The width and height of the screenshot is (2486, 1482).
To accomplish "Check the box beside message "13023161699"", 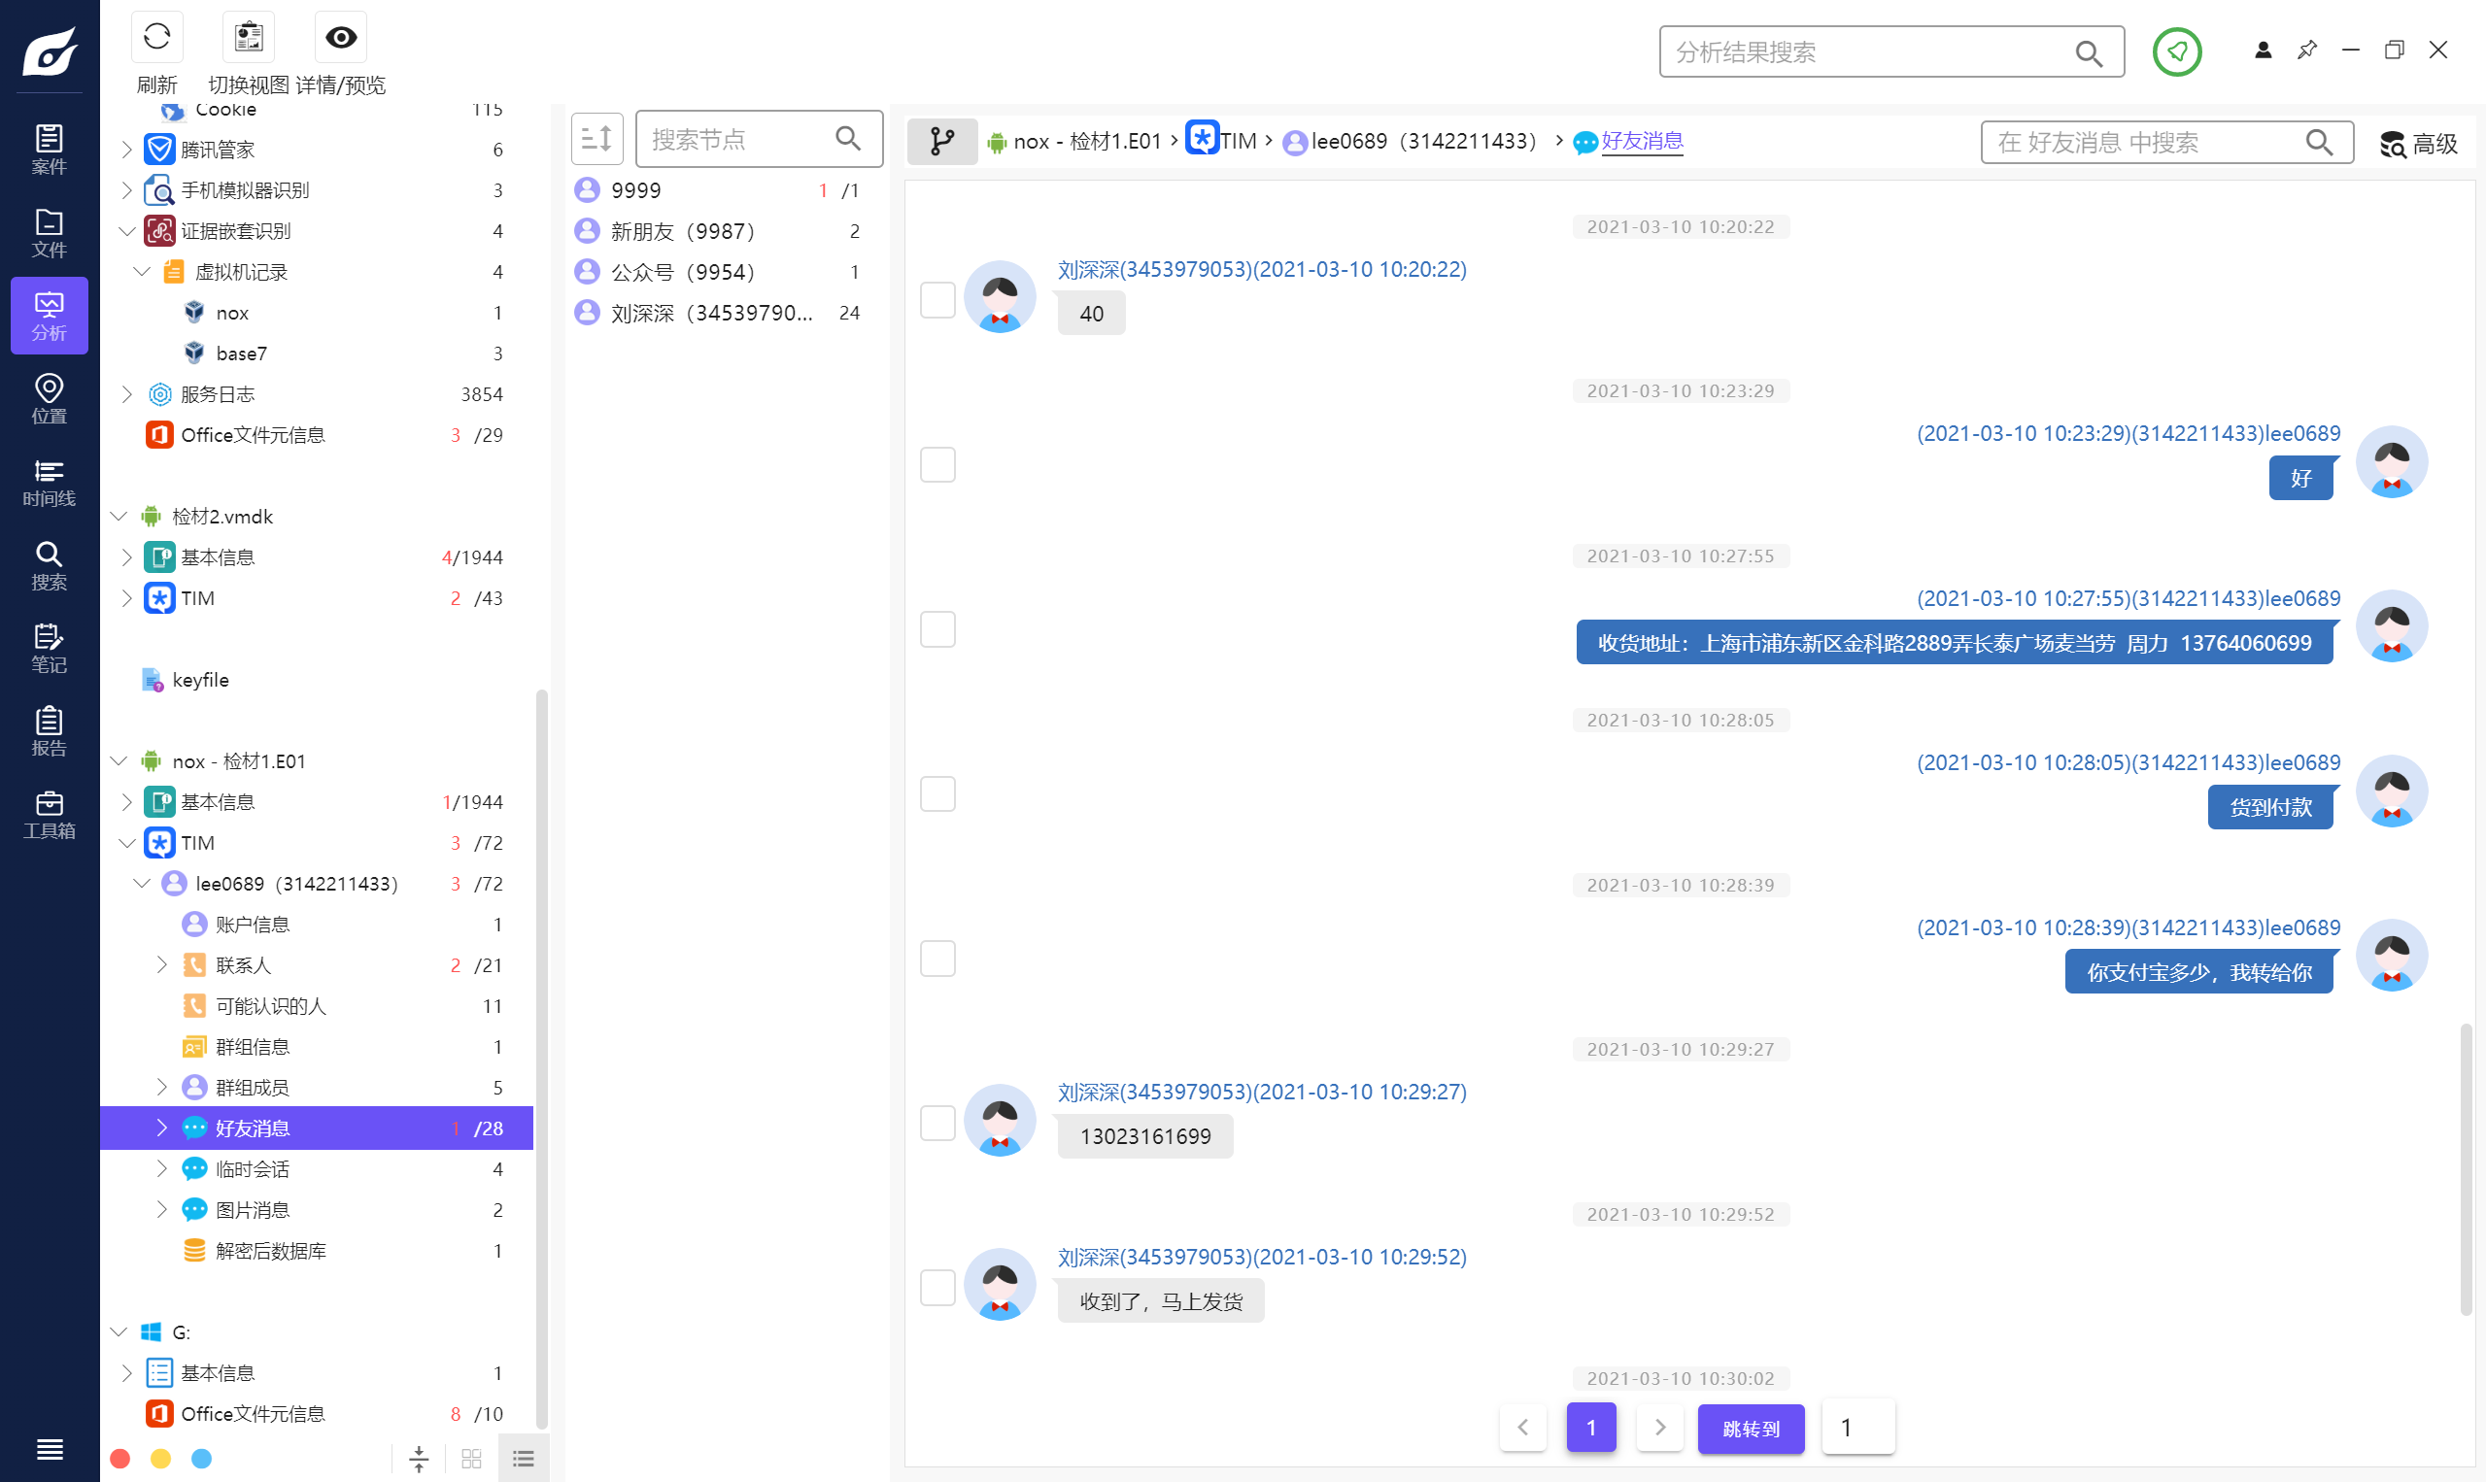I will pos(937,1123).
